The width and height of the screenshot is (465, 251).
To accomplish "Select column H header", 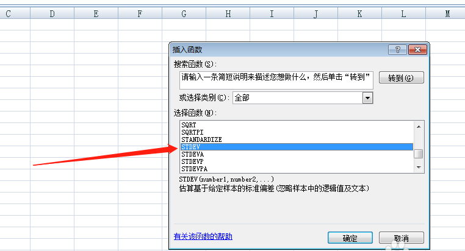I will click(228, 13).
